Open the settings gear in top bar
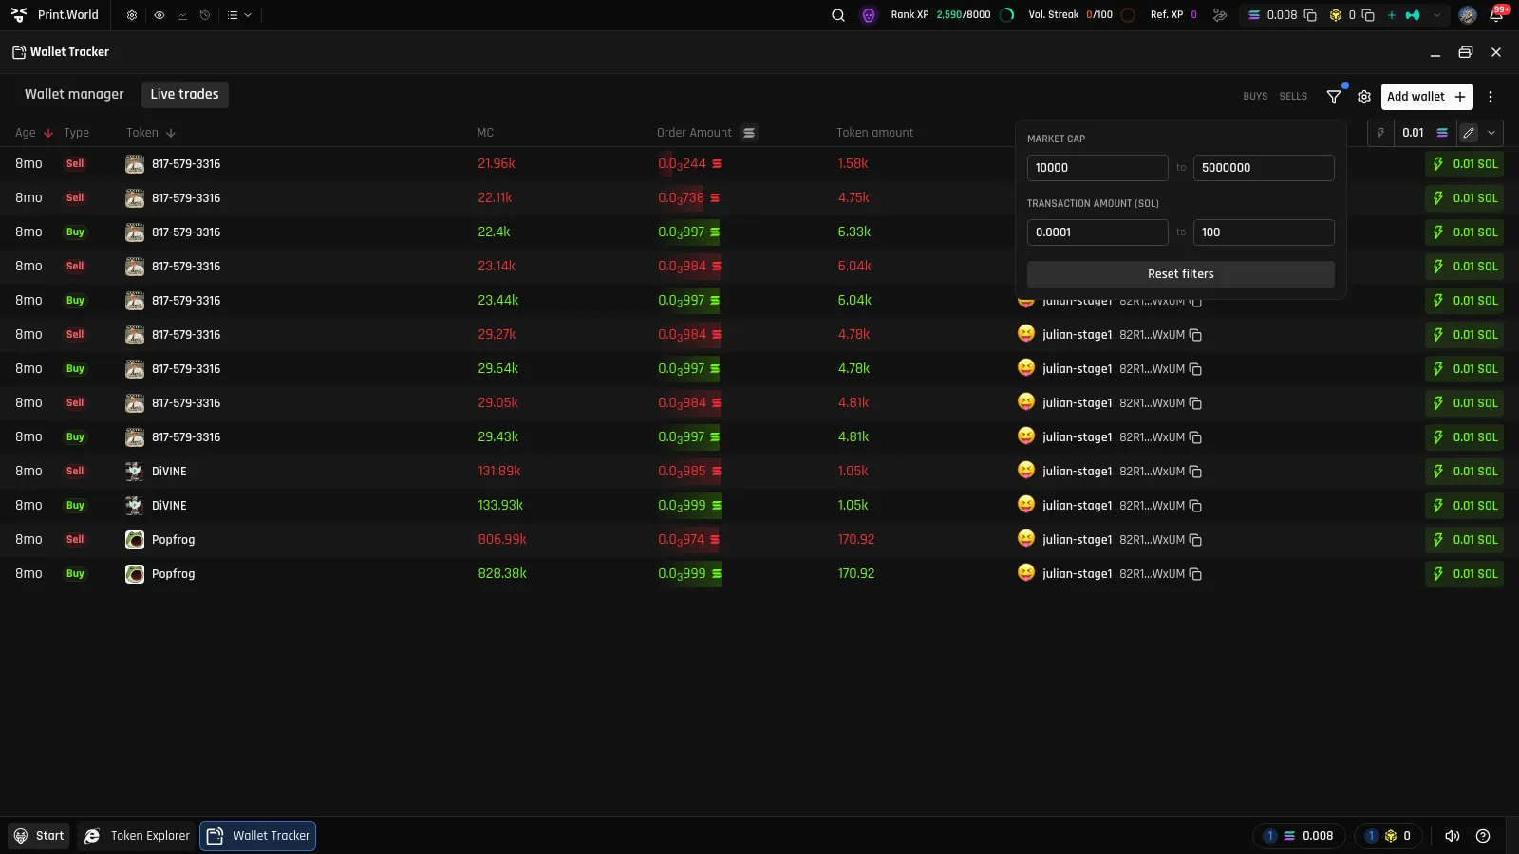The image size is (1519, 854). (132, 15)
